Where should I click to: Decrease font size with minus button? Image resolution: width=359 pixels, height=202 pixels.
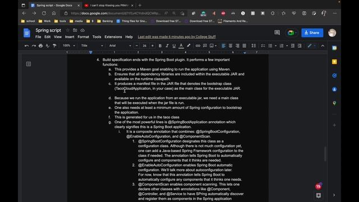(137, 46)
